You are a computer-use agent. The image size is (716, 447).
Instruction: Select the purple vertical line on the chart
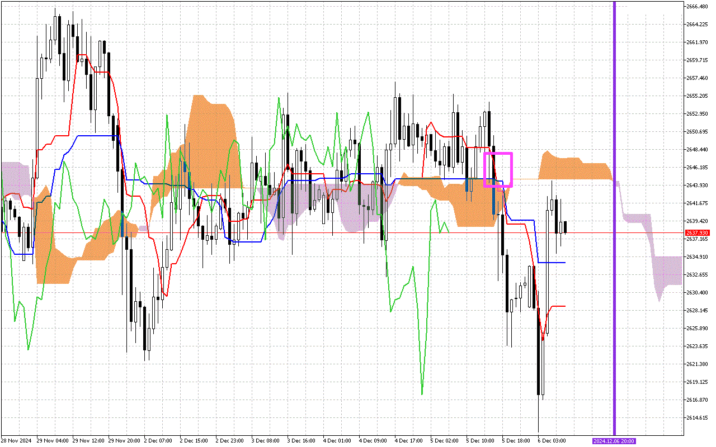pos(615,218)
